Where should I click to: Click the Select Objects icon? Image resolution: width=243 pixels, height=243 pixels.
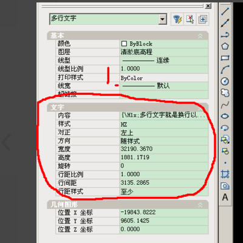190,19
